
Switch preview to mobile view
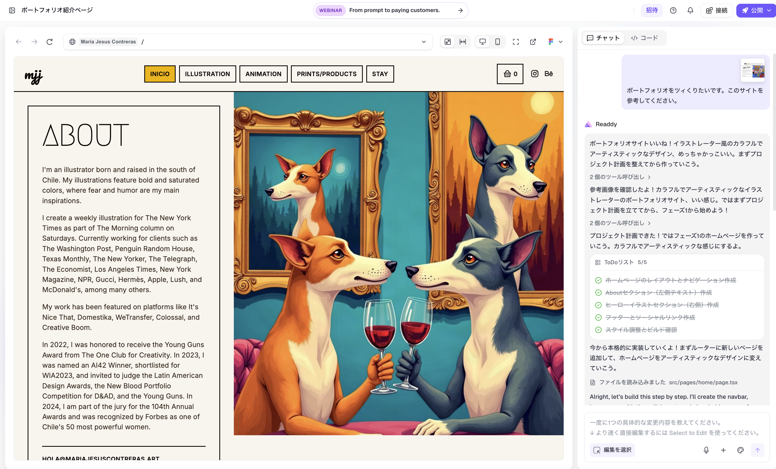(x=497, y=42)
